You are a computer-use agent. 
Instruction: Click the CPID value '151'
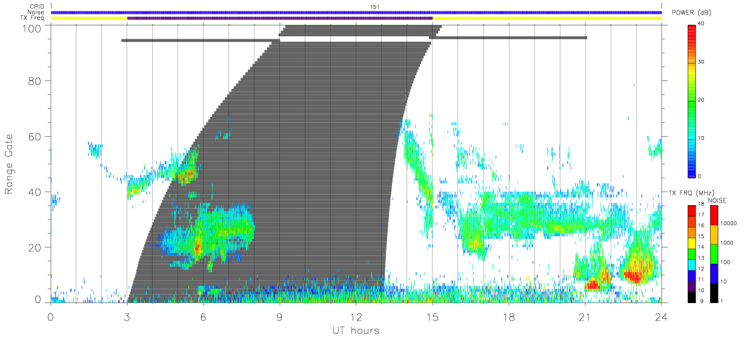(x=374, y=7)
